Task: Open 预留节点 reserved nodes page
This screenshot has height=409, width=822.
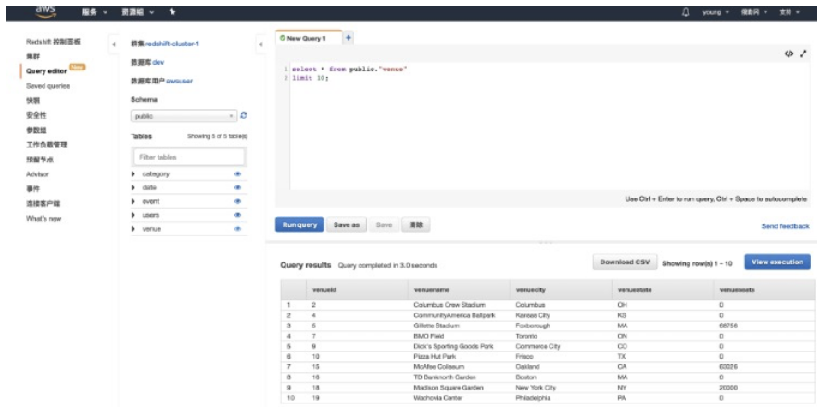Action: 40,160
